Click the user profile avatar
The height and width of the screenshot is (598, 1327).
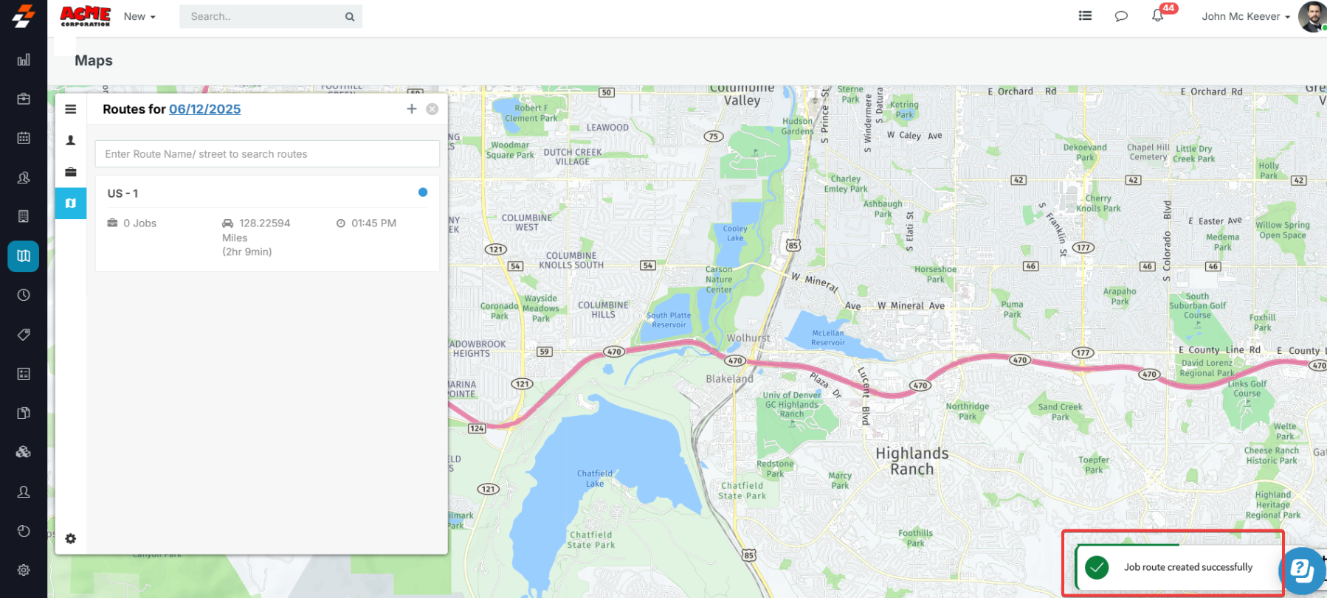point(1312,16)
